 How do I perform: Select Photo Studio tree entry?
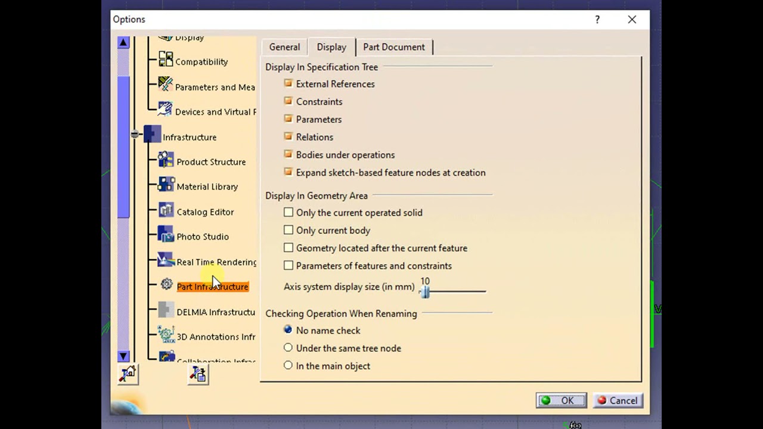click(203, 237)
